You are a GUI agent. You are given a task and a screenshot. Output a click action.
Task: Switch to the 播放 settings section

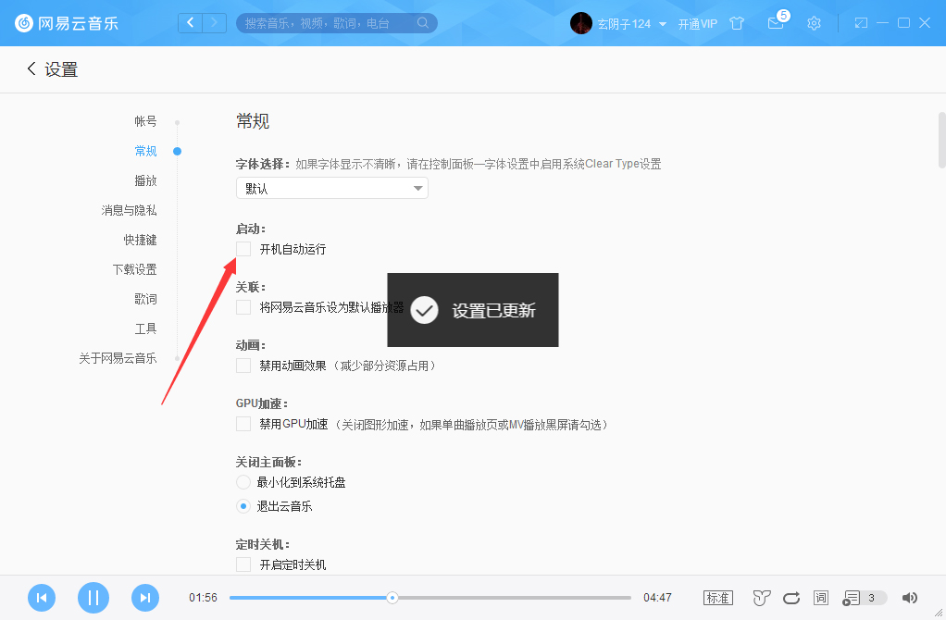[x=145, y=180]
